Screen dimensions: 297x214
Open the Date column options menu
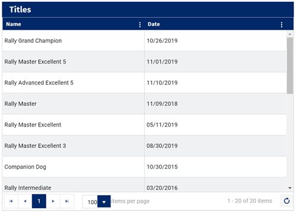(282, 24)
